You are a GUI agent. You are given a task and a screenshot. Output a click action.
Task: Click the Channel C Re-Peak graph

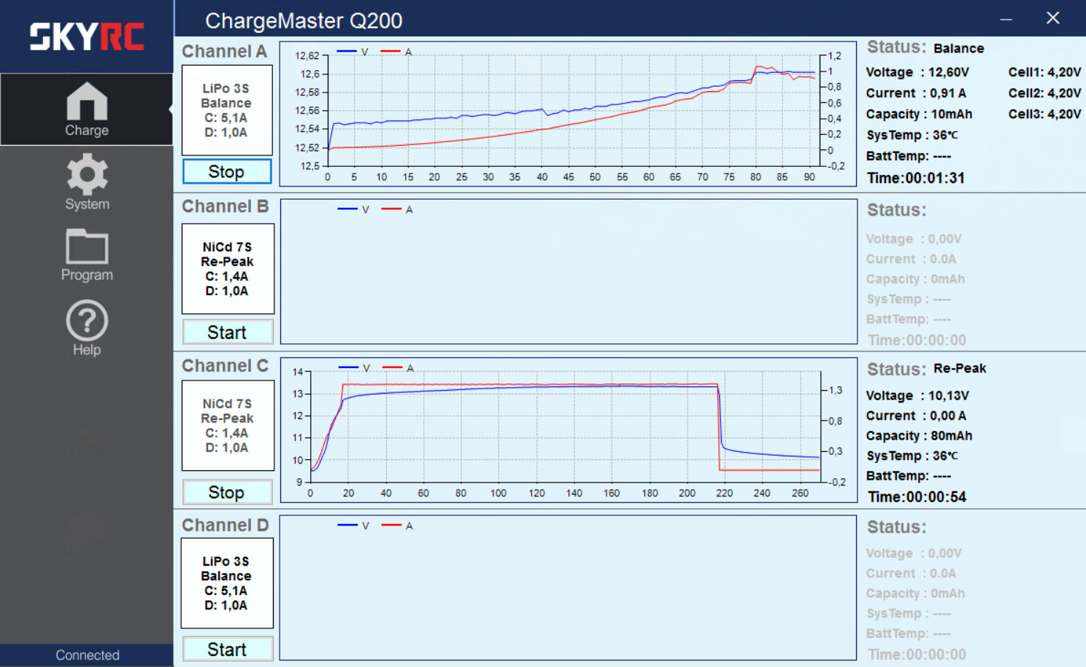[568, 430]
